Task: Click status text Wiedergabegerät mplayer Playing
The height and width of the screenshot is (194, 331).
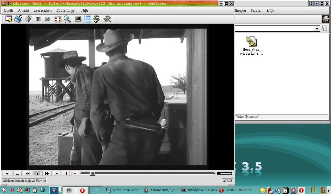Action: 24,181
